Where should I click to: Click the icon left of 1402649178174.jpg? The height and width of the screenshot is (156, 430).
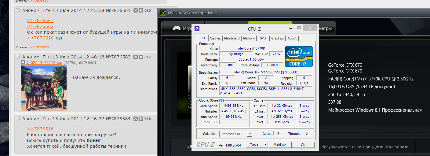pyautogui.click(x=23, y=63)
